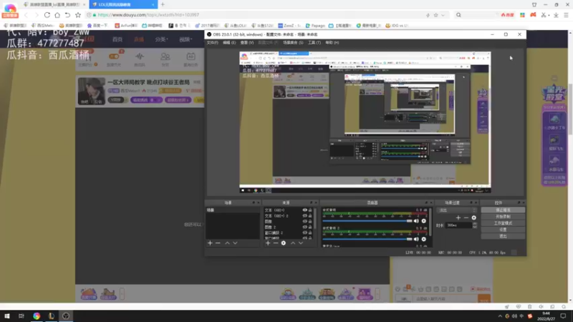Click the transition duration 300ms field

(458, 225)
